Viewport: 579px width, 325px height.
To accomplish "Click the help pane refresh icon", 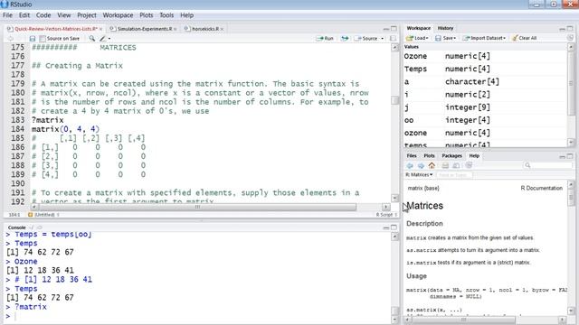I will point(469,165).
